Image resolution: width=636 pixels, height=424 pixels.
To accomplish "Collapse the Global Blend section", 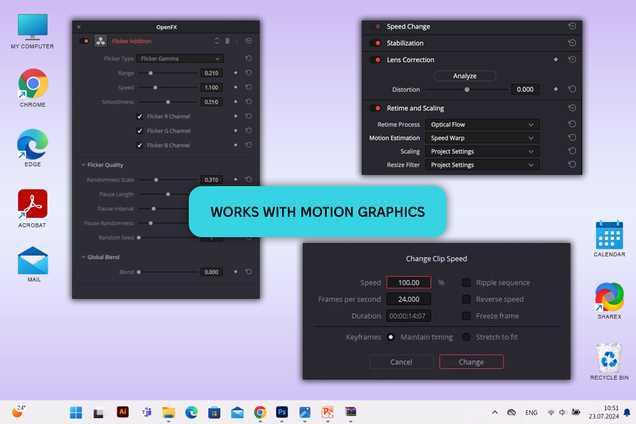I will click(x=83, y=257).
